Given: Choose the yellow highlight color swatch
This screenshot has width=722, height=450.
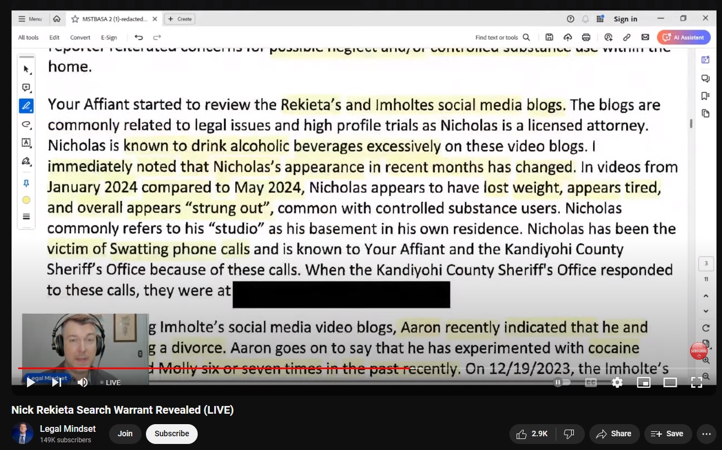Looking at the screenshot, I should [x=26, y=200].
